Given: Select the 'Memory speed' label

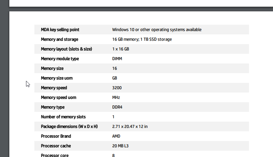Looking at the screenshot, I should (54, 88).
